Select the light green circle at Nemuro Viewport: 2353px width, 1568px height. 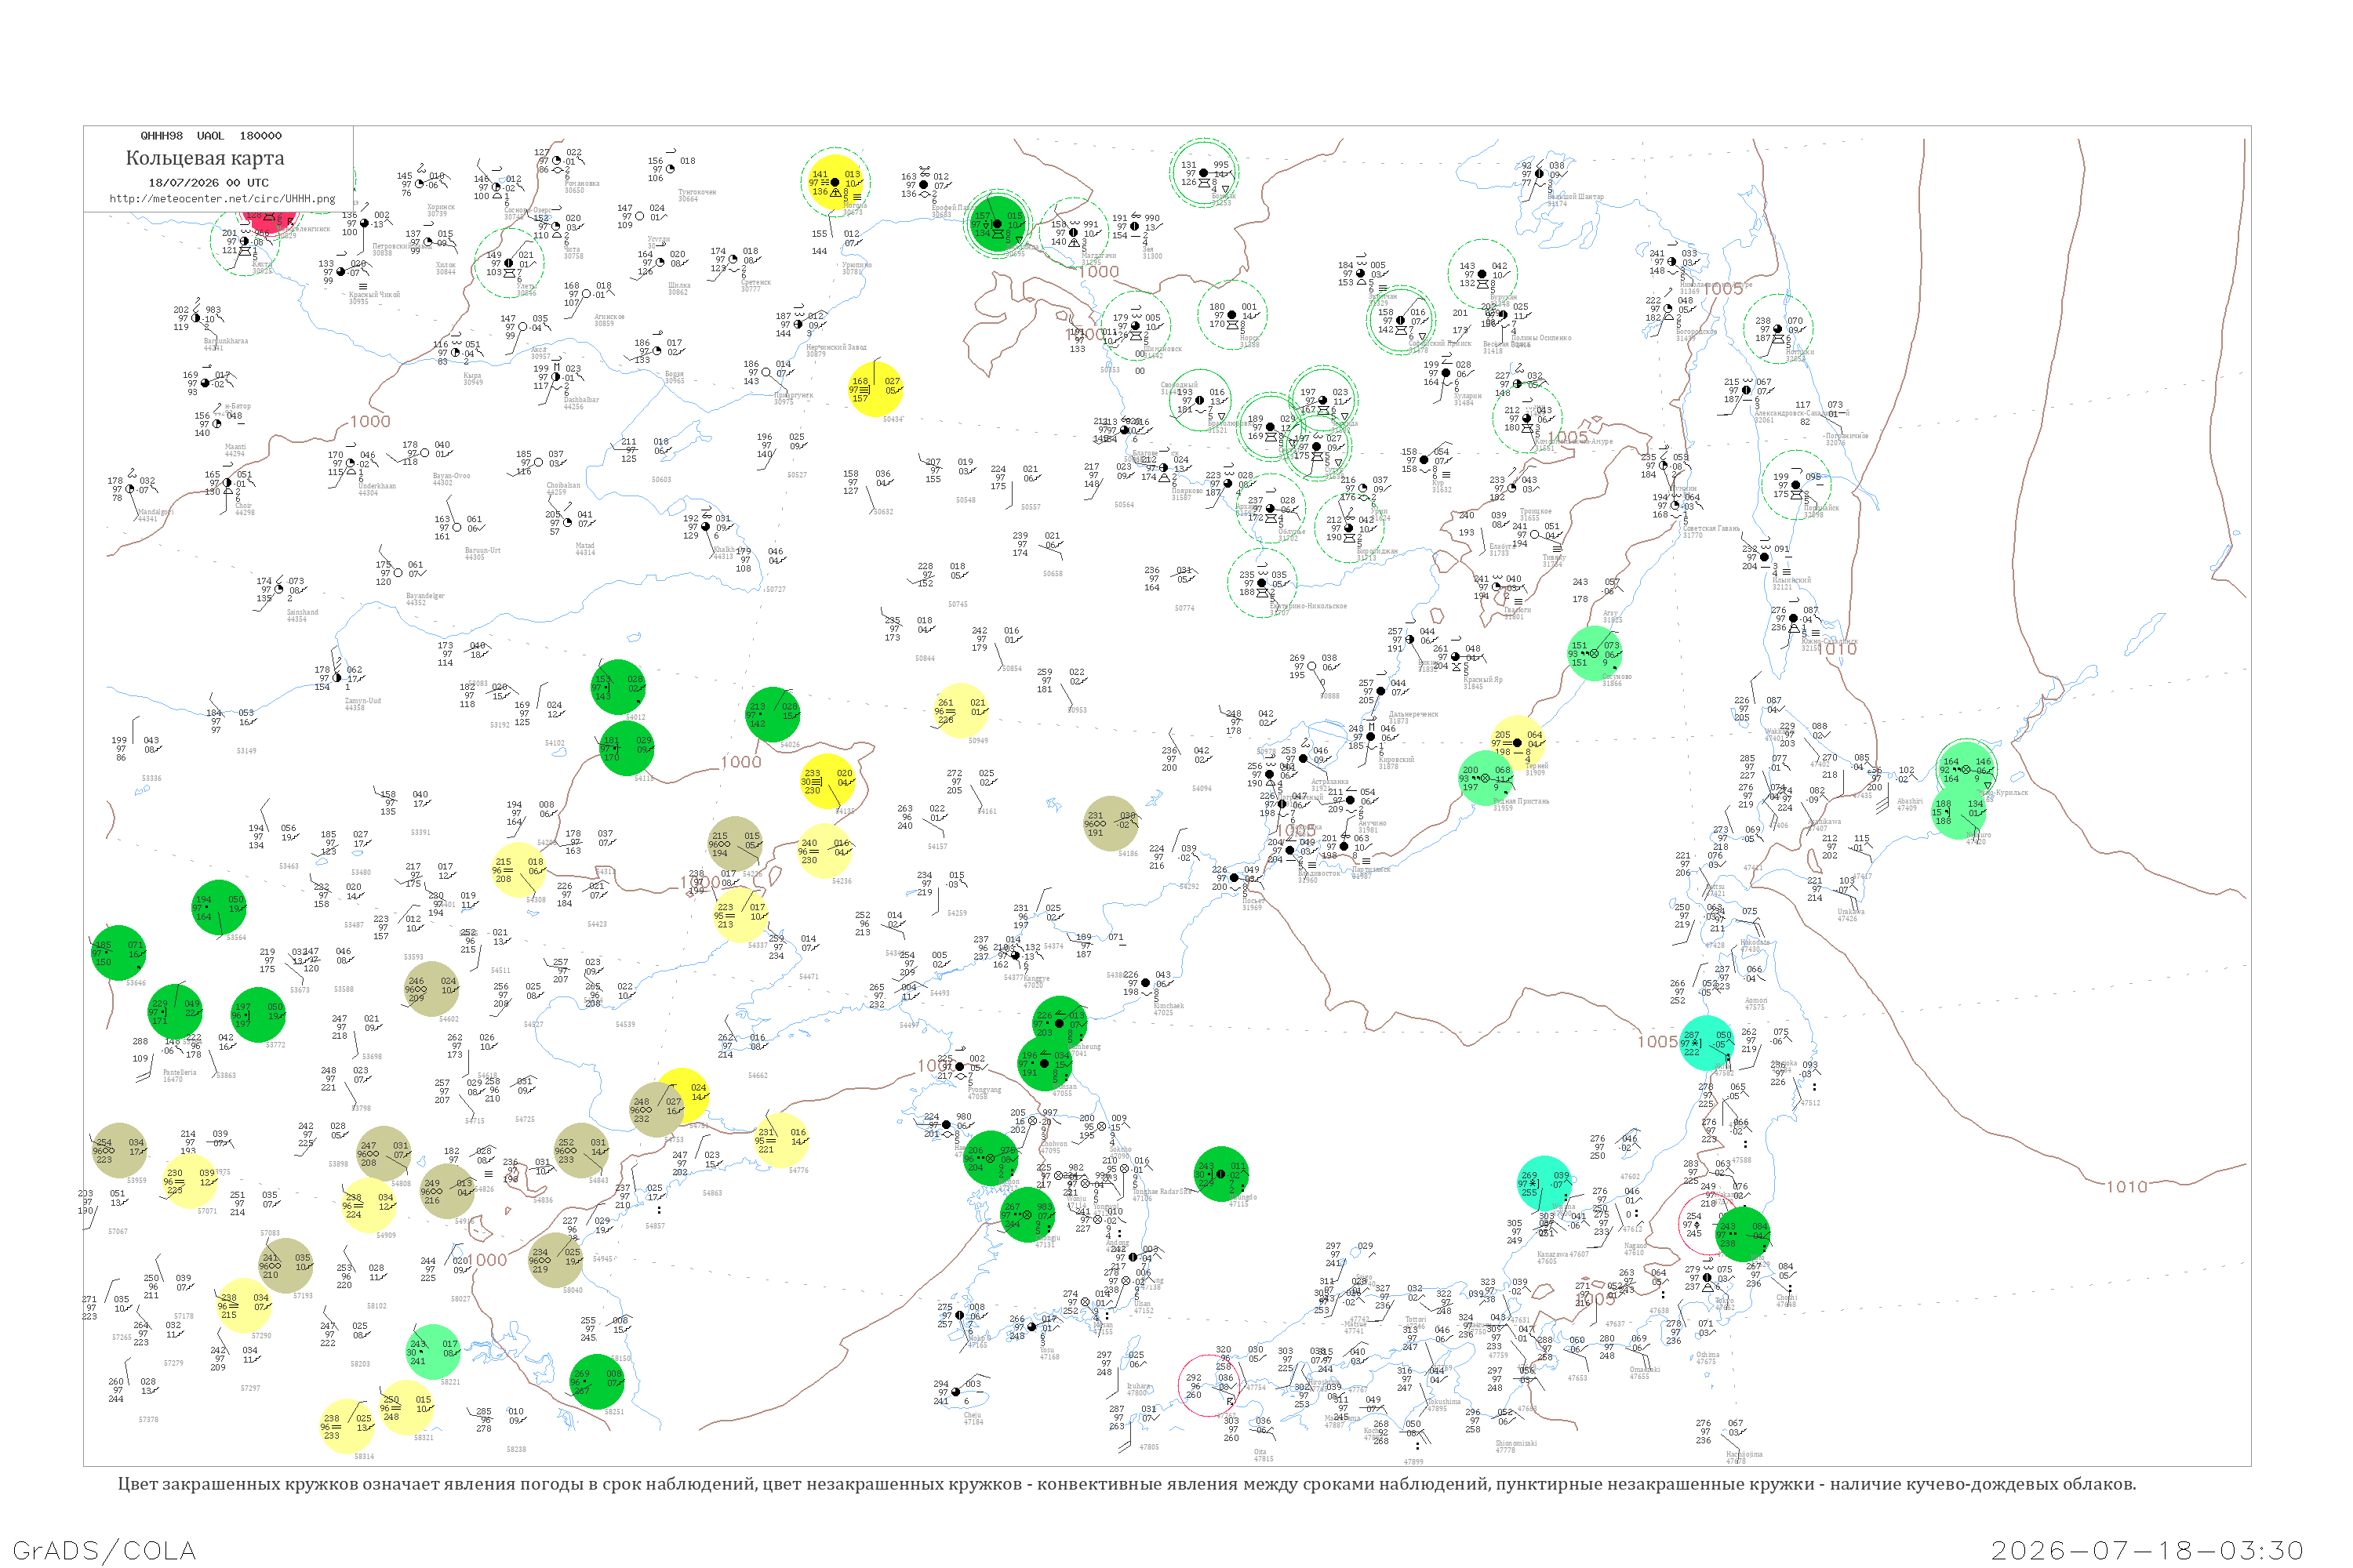click(1958, 811)
